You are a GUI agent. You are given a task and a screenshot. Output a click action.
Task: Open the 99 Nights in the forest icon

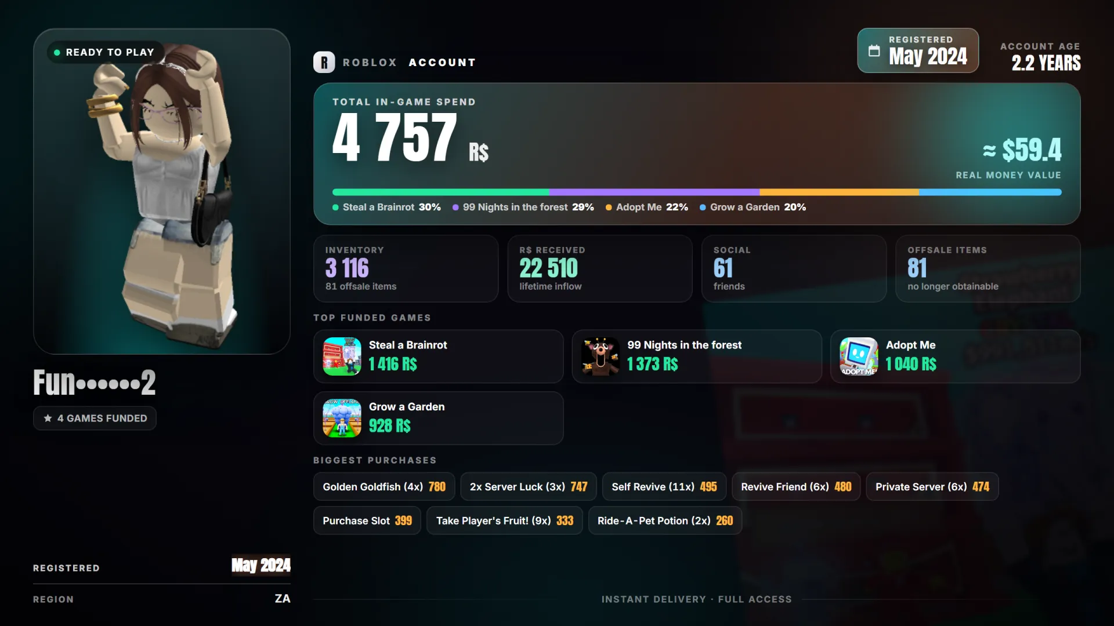[x=601, y=356]
